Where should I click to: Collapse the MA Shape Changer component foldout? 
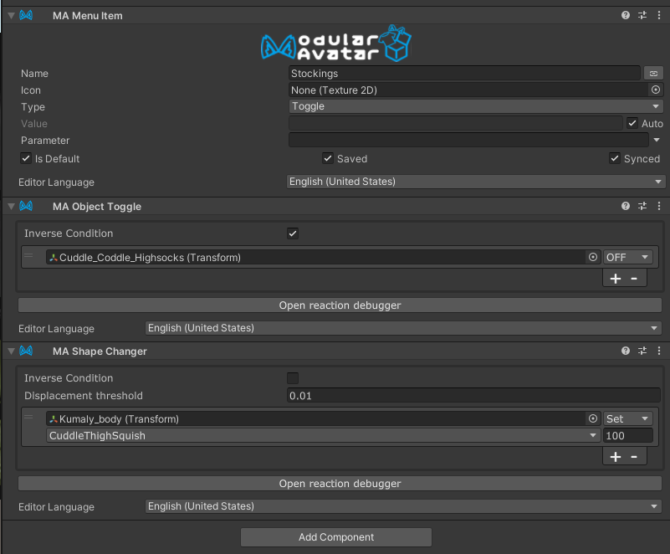coord(12,351)
